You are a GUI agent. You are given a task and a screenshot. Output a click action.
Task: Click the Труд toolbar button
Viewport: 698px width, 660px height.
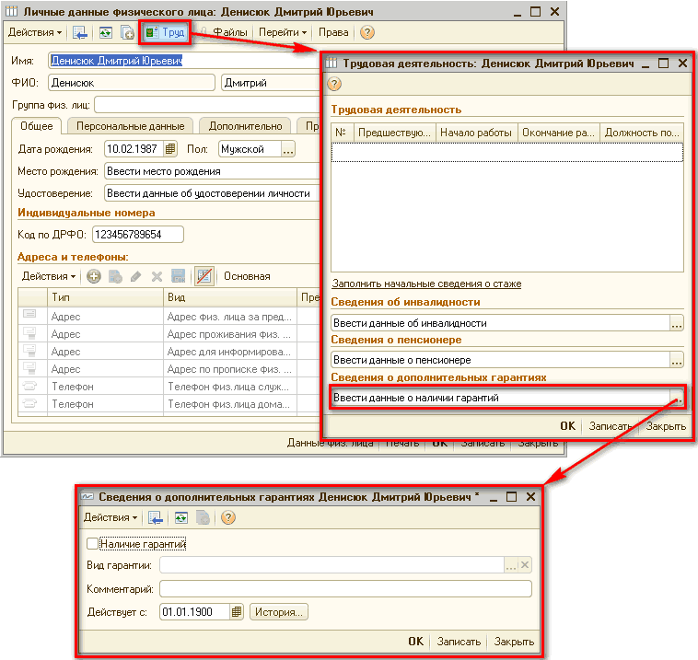point(165,32)
